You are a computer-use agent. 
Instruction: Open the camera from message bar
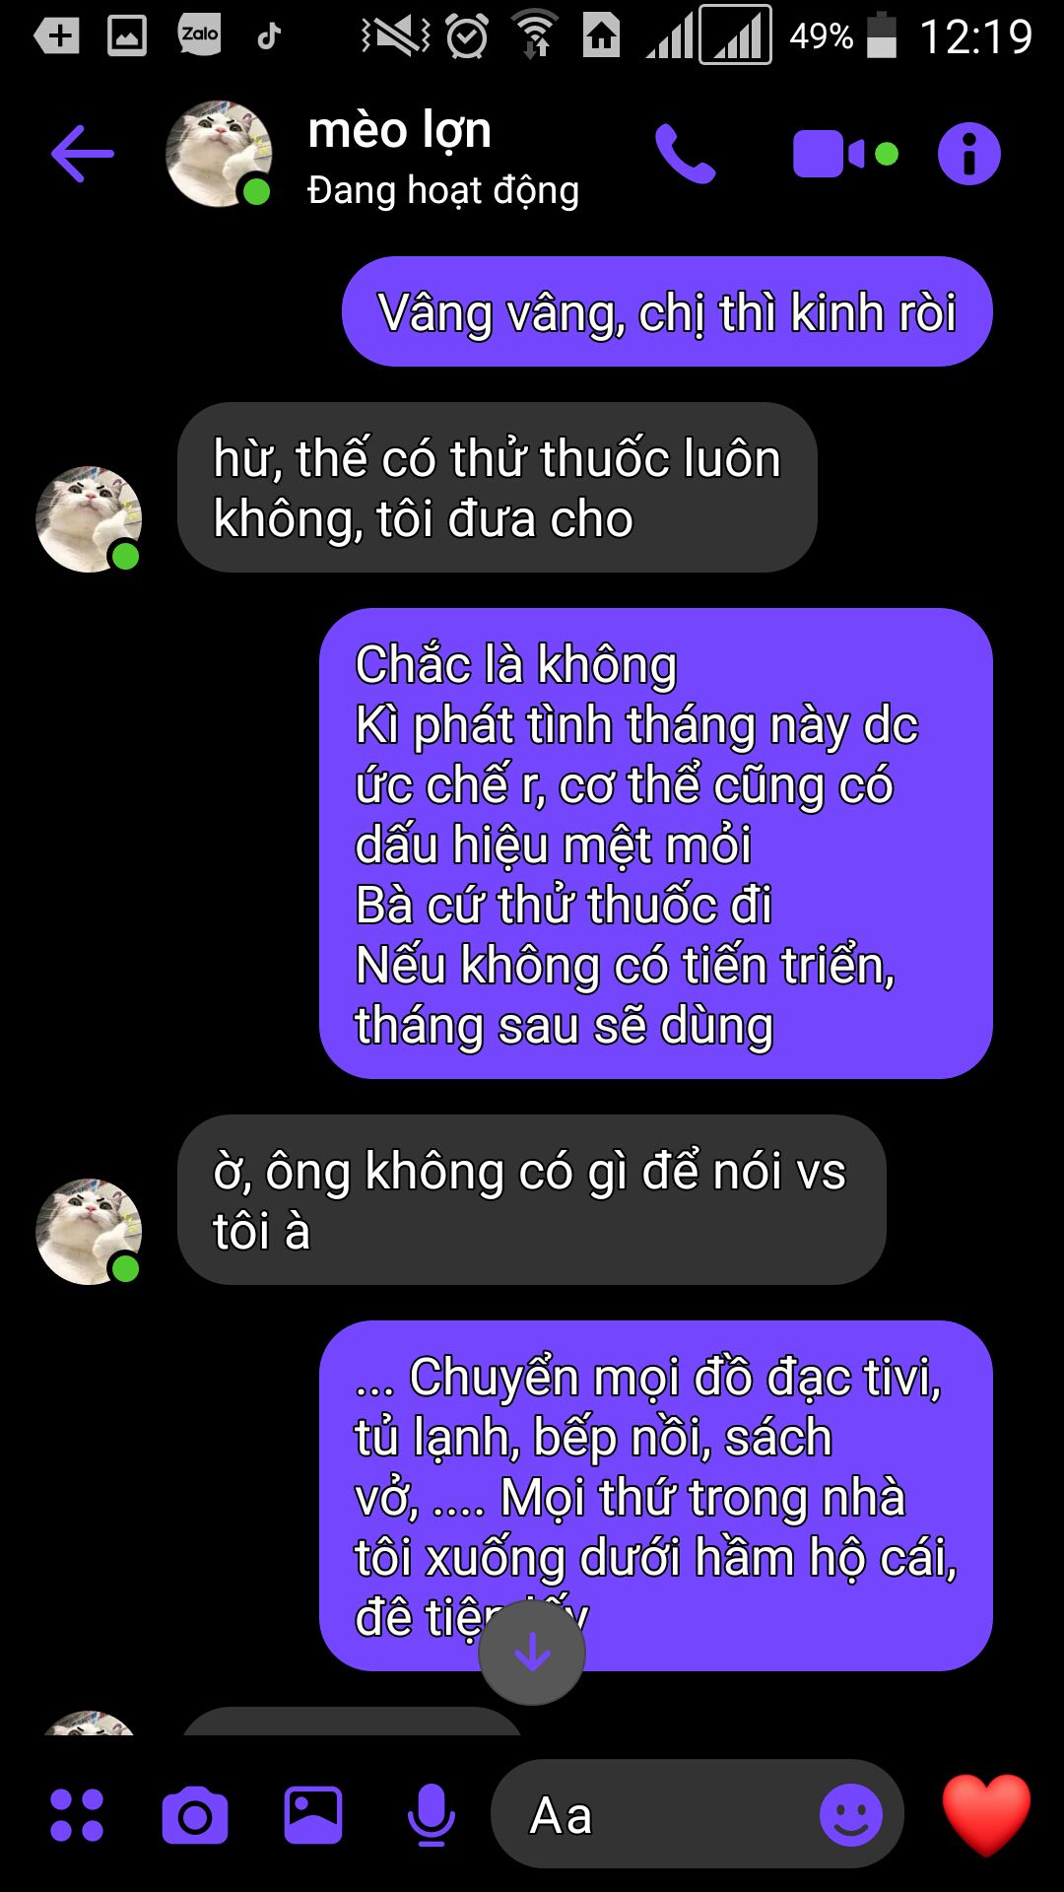(x=195, y=1815)
